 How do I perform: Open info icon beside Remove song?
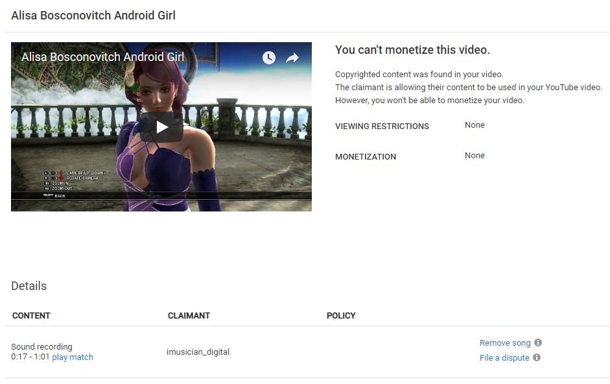pos(538,342)
